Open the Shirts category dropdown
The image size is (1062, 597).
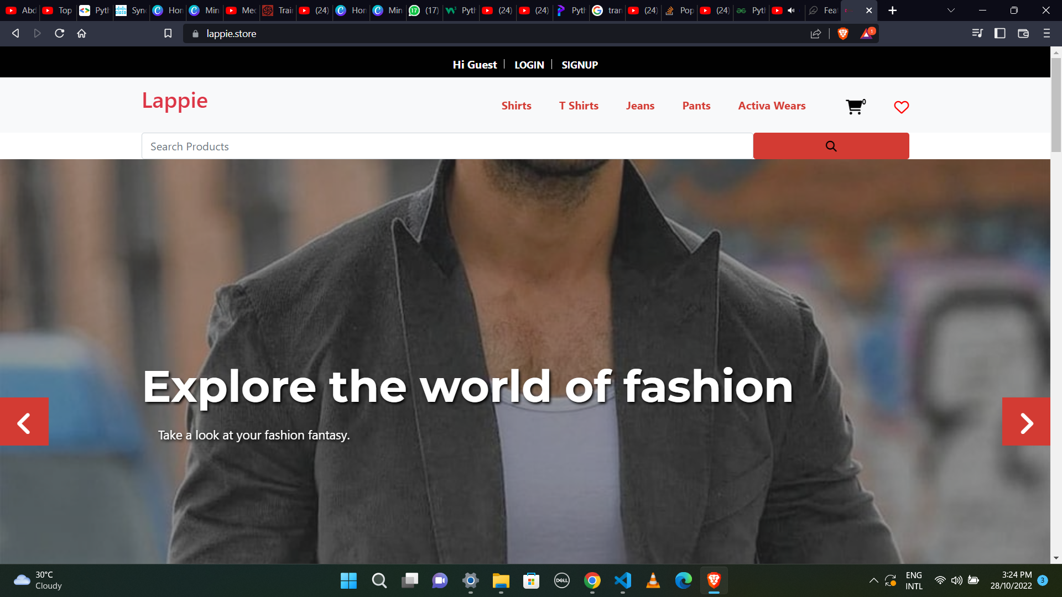pyautogui.click(x=517, y=105)
